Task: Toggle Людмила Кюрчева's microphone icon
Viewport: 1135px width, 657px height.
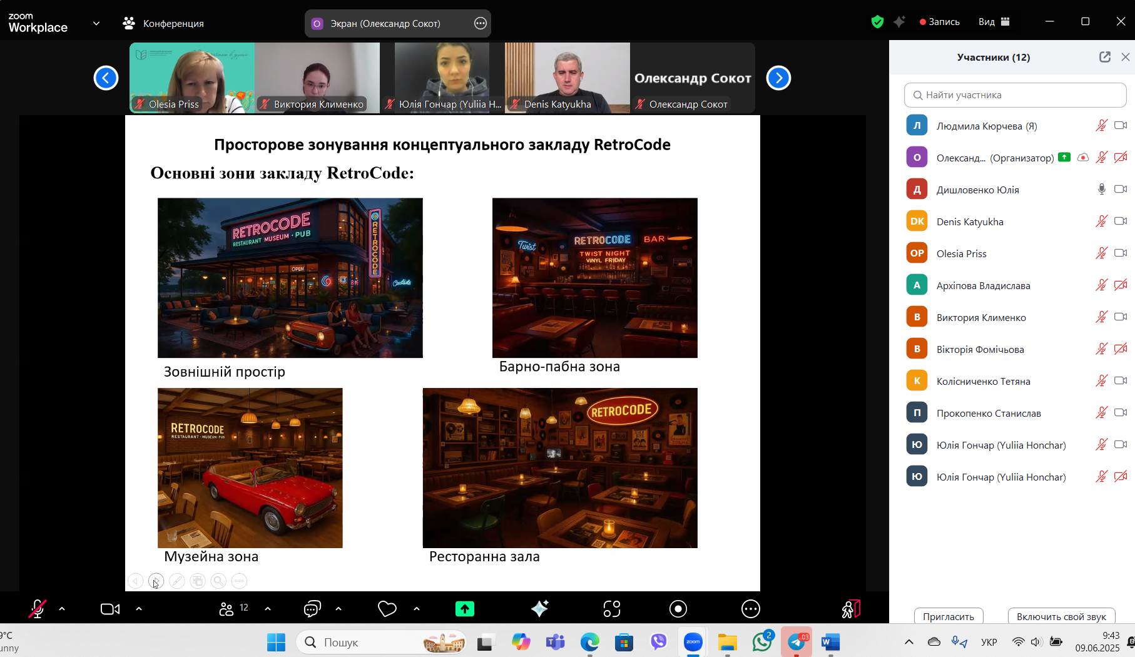Action: 1101,126
